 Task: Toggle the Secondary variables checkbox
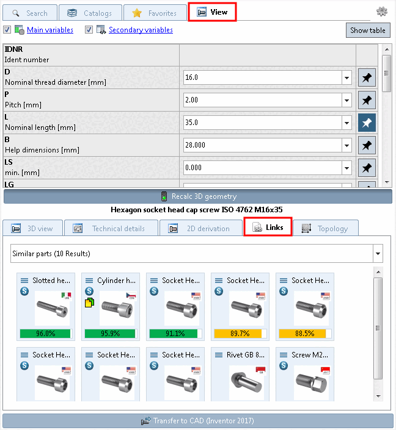point(89,30)
